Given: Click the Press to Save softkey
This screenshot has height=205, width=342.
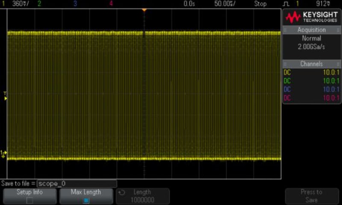Looking at the screenshot, I should [312, 196].
